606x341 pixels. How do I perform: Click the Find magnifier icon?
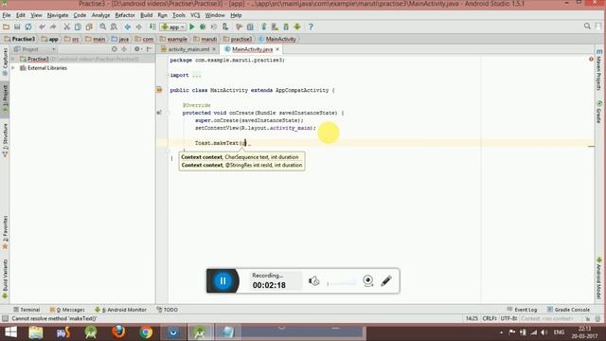[x=103, y=27]
